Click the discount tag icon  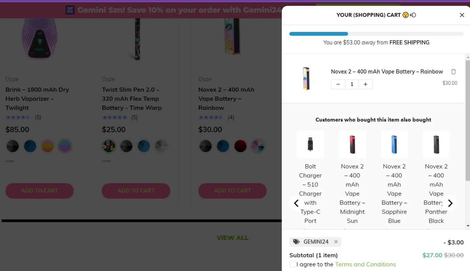(x=296, y=242)
